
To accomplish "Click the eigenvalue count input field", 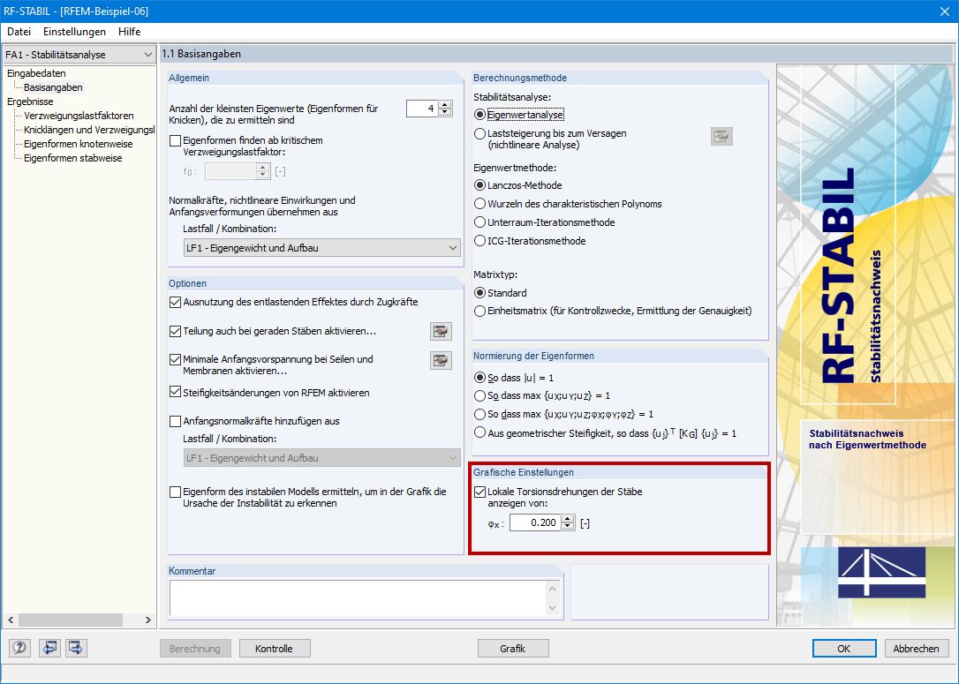I will tap(423, 109).
